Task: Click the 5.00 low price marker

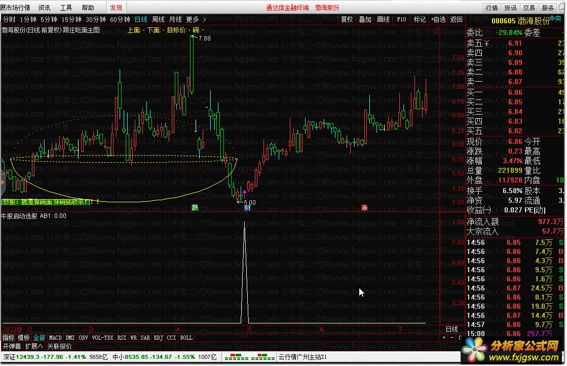Action: (249, 203)
